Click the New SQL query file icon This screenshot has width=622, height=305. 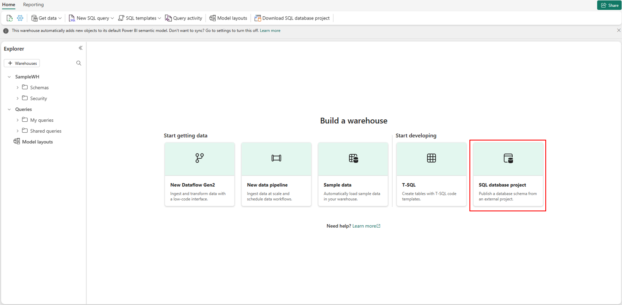click(x=72, y=18)
